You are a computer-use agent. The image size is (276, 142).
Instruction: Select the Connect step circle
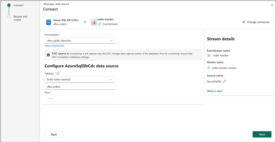pyautogui.click(x=9, y=5)
